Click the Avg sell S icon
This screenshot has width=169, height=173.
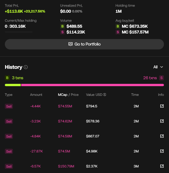pos(118,32)
